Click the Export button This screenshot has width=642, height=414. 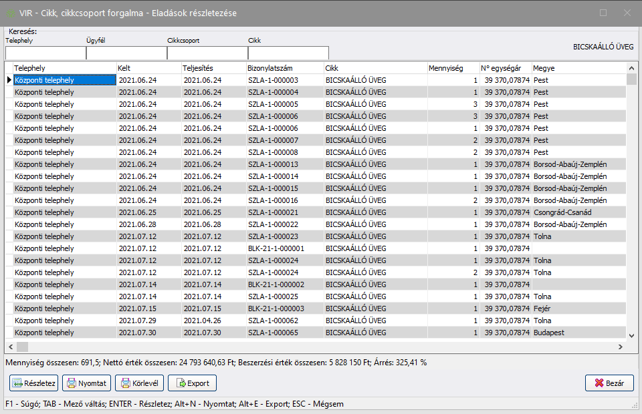click(192, 383)
